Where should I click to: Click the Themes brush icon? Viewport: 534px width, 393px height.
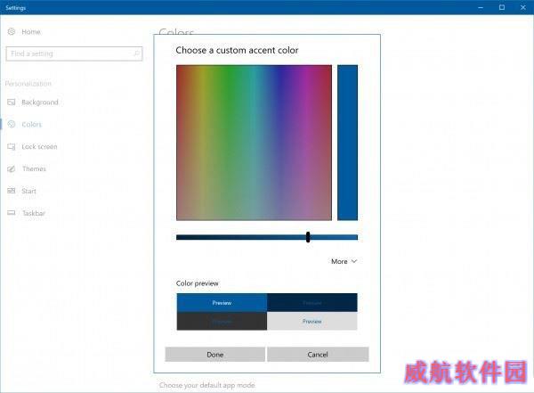pos(12,168)
